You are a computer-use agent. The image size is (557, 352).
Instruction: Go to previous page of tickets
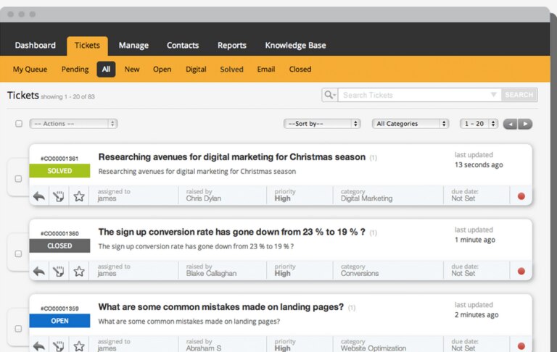point(510,124)
